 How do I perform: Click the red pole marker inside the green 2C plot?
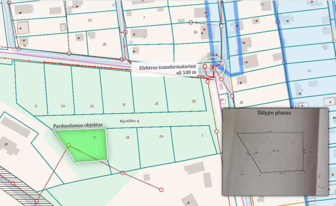point(69,146)
